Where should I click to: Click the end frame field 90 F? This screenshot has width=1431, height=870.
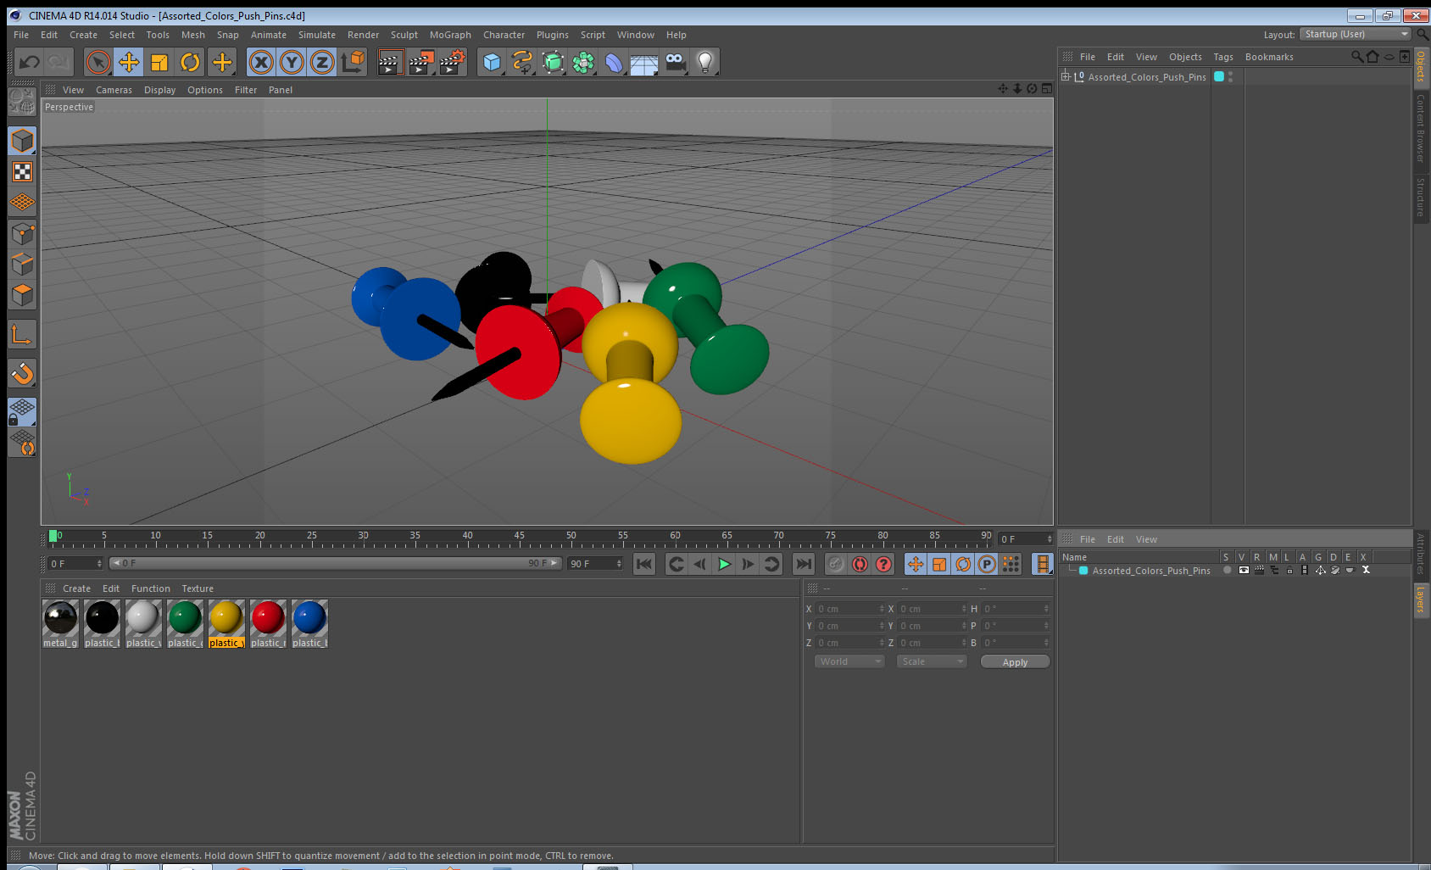(595, 564)
